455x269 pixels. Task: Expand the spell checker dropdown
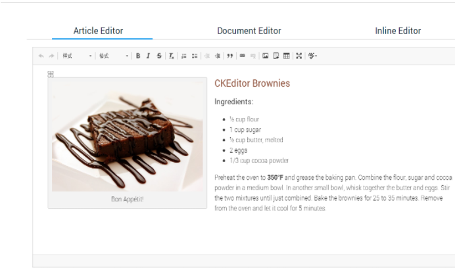(312, 56)
